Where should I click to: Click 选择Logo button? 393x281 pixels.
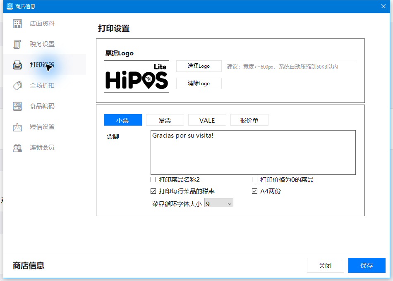[199, 66]
